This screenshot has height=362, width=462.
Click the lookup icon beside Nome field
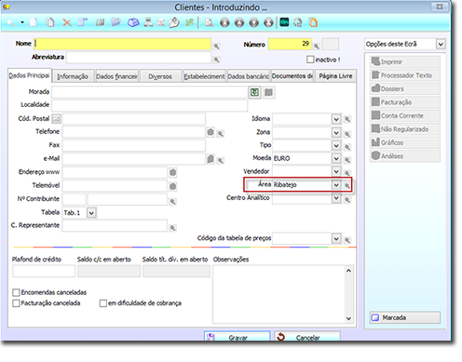[x=216, y=47]
